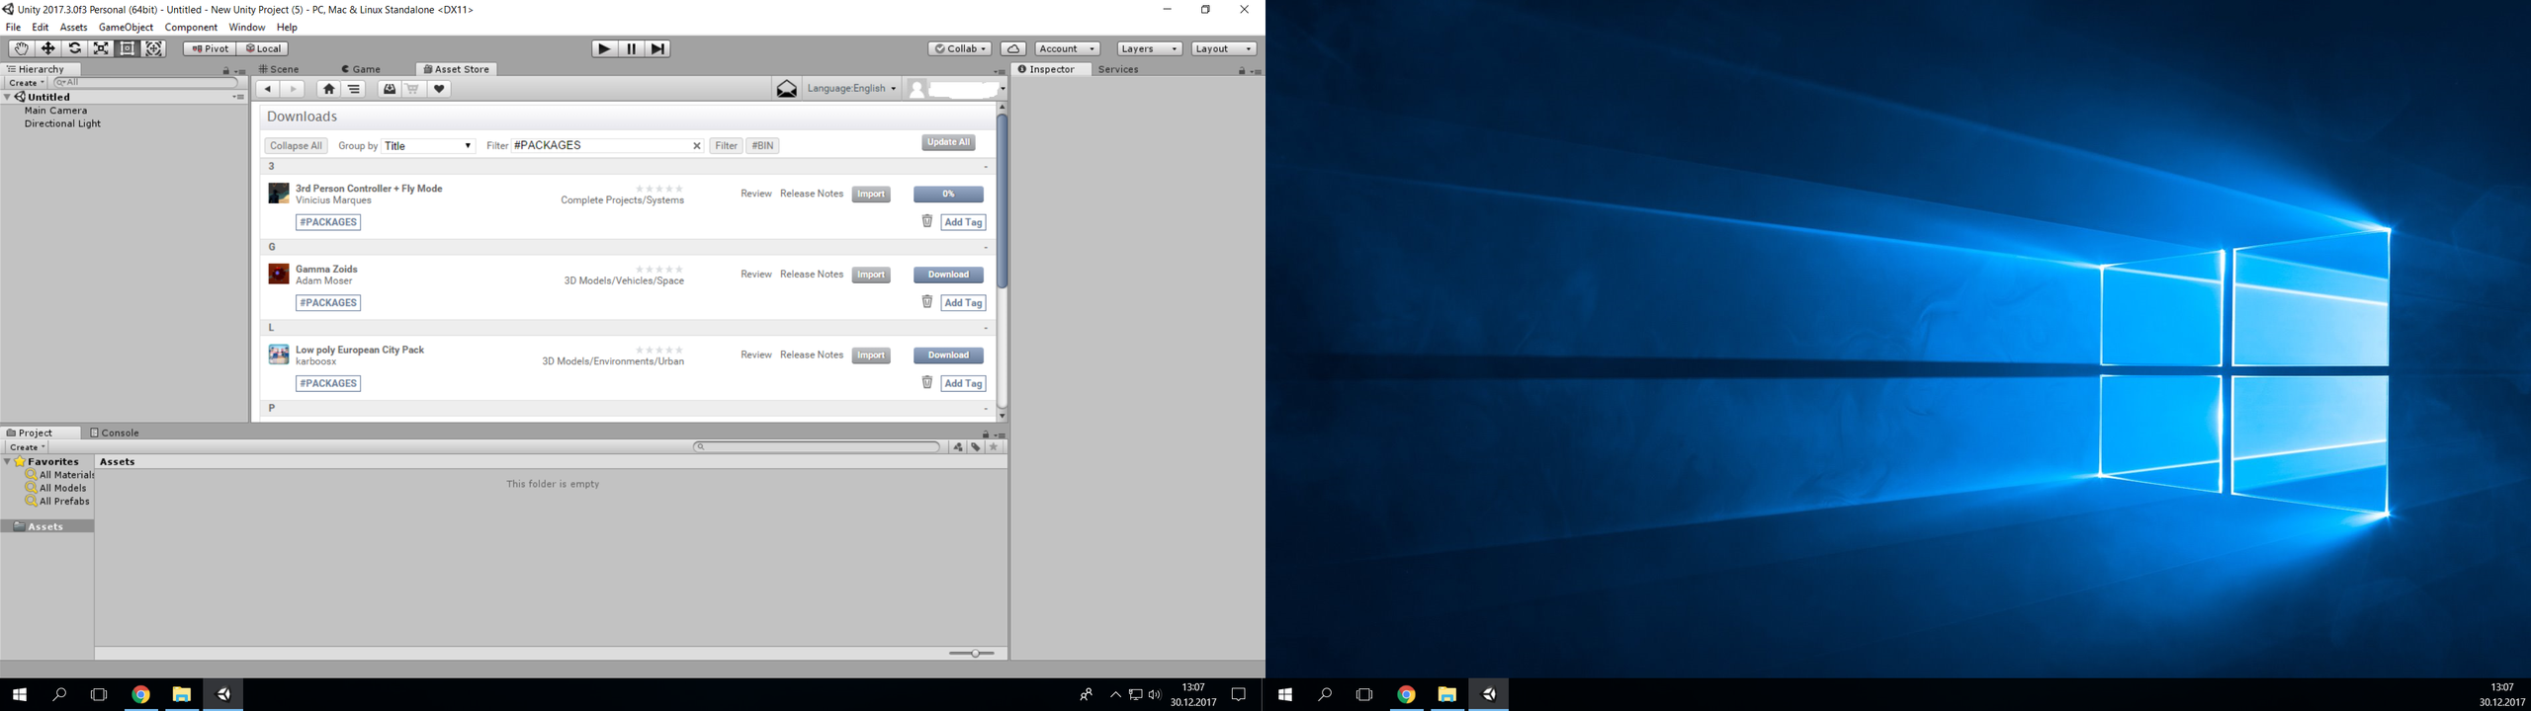
Task: Open the Asset Store download manager icon
Action: (x=389, y=89)
